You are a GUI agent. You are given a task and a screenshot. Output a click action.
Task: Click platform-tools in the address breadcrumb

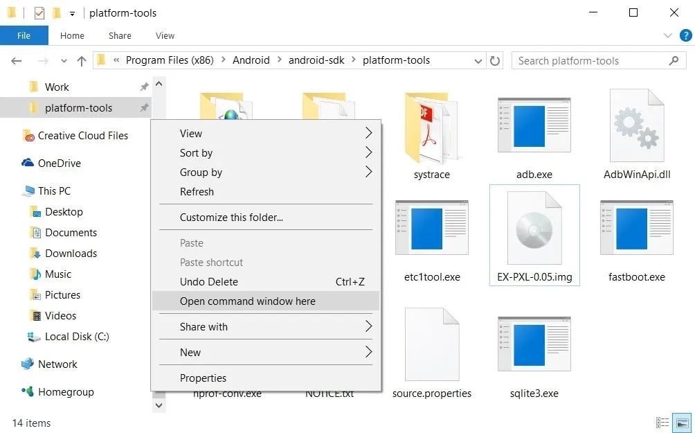click(x=396, y=60)
